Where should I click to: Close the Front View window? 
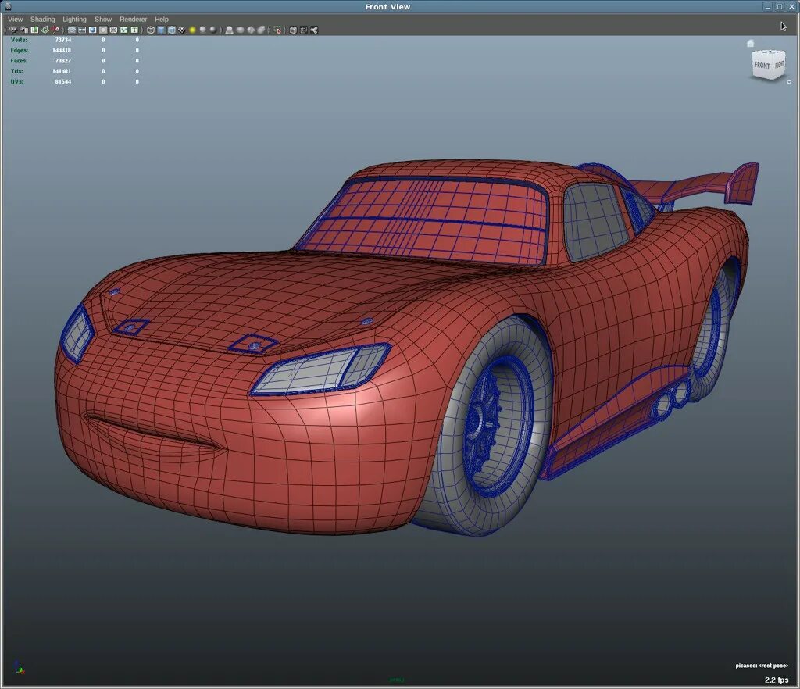click(x=791, y=6)
